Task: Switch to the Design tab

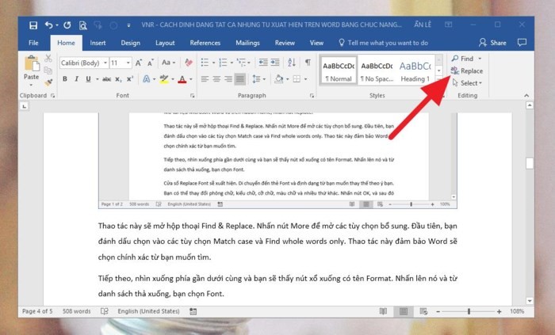Action: (131, 43)
